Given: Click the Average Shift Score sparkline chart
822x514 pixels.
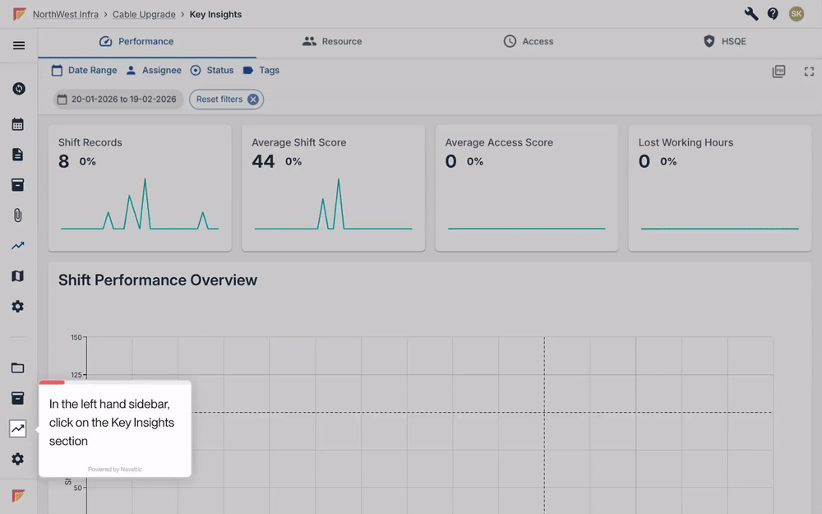Looking at the screenshot, I should (333, 204).
